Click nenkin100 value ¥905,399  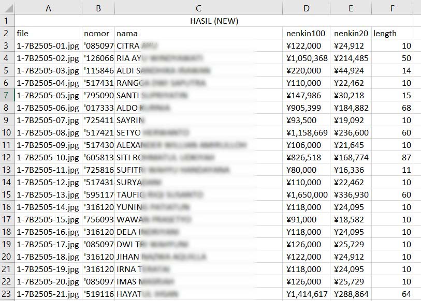(307, 108)
